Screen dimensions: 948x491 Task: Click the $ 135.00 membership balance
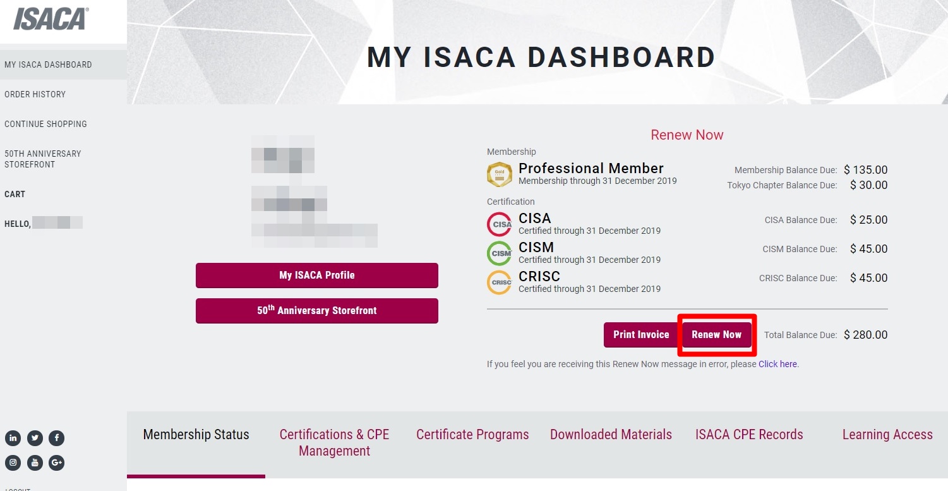pos(865,170)
